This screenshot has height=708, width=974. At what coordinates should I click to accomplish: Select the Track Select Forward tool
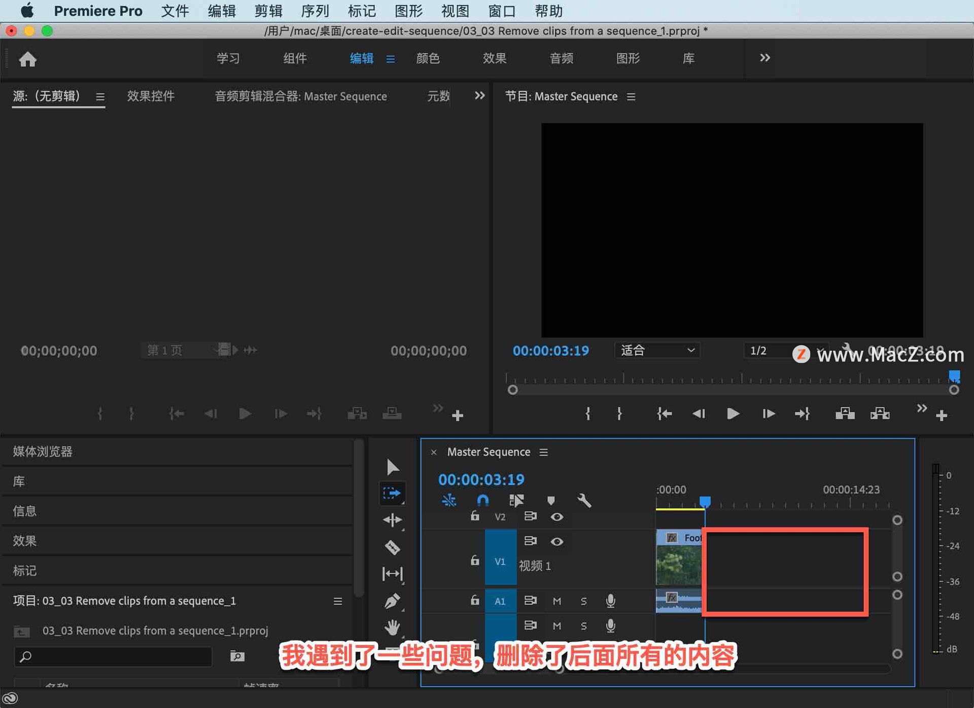[392, 493]
